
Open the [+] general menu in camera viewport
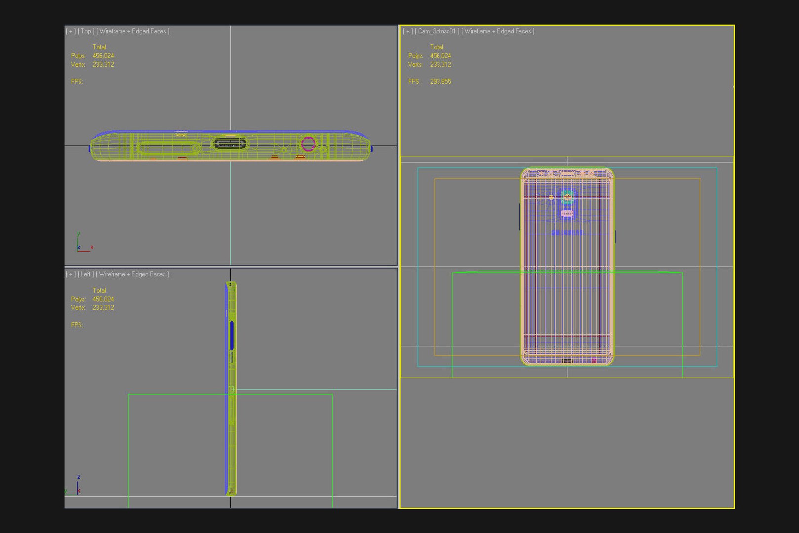pyautogui.click(x=408, y=31)
